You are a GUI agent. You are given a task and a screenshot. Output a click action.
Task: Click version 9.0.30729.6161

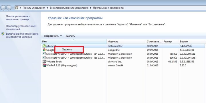pyautogui.click(x=187, y=54)
